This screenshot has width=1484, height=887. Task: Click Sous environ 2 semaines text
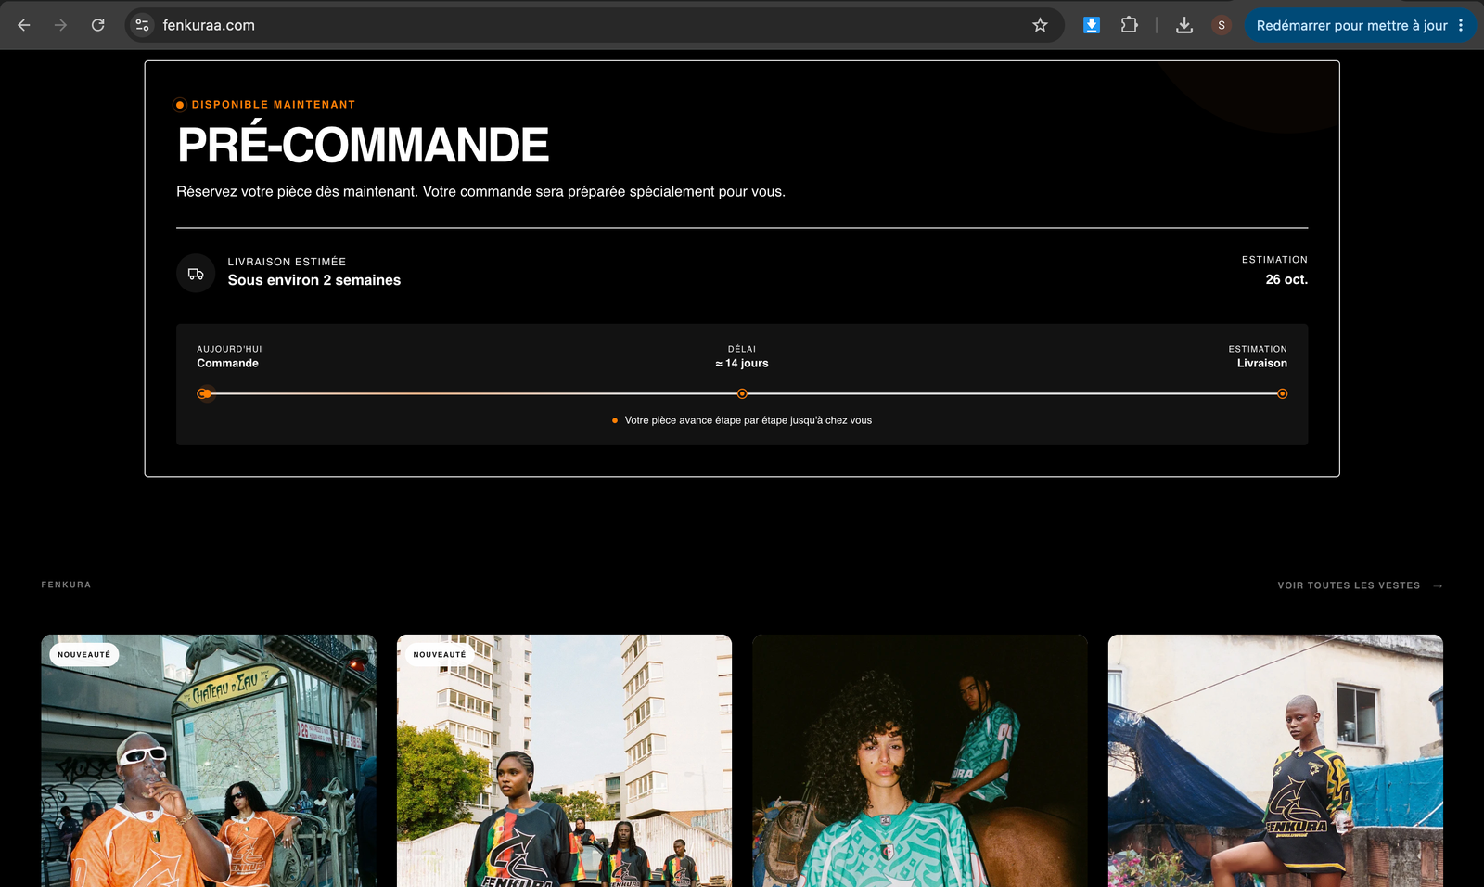[x=314, y=280]
